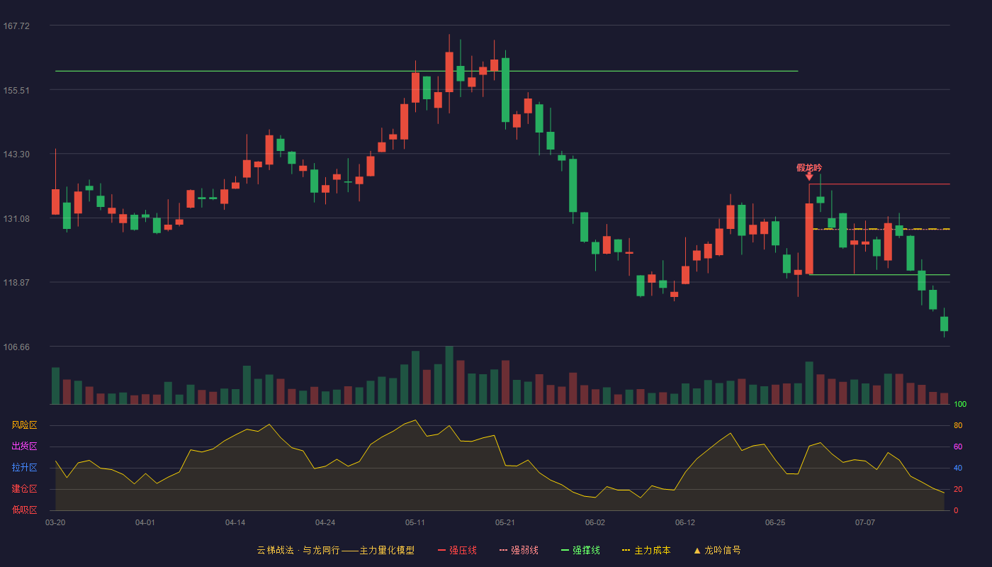
Task: Toggle the 强弱线 legend item
Action: click(519, 550)
